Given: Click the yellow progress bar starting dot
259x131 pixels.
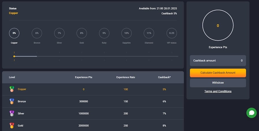Looking at the screenshot, I should pos(14,56).
